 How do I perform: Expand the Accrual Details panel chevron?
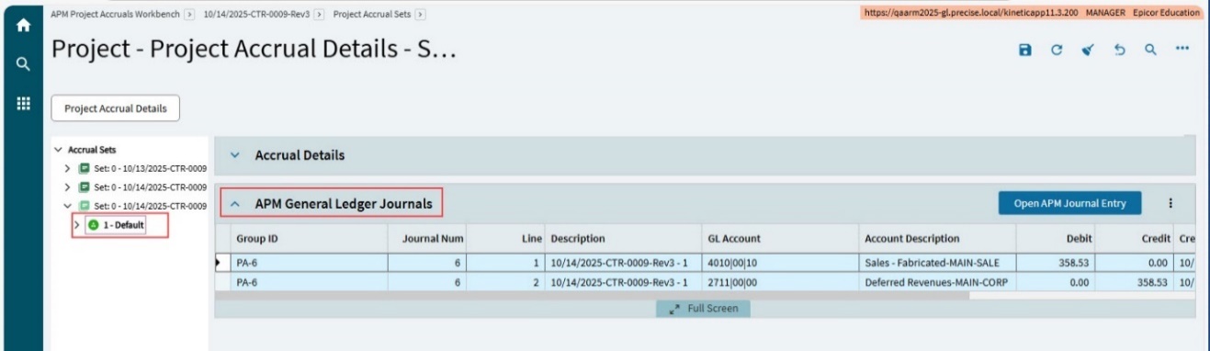234,156
